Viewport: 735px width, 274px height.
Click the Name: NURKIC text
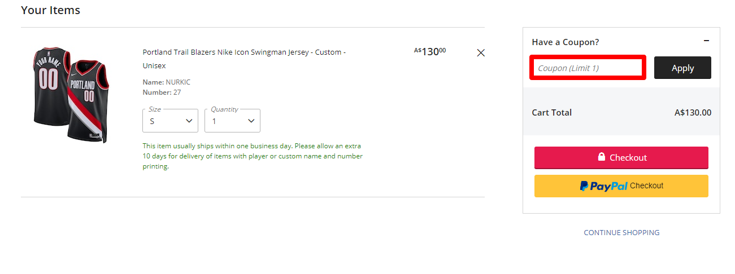click(x=167, y=82)
